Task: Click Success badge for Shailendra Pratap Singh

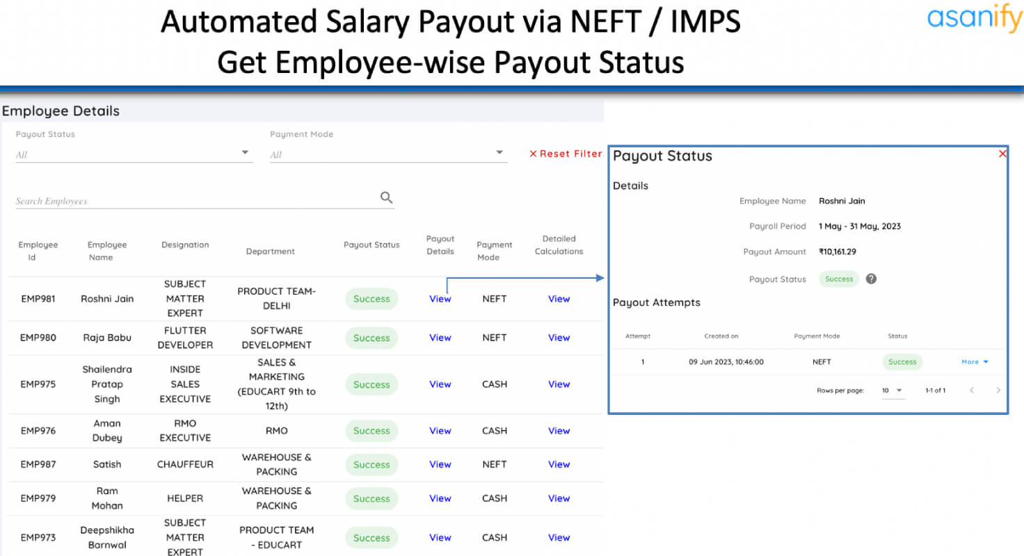Action: click(371, 384)
